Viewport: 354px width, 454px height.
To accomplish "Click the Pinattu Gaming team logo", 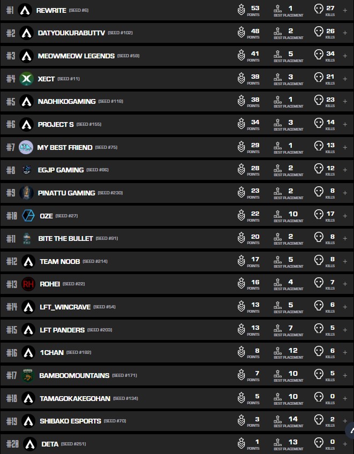I will click(x=26, y=193).
